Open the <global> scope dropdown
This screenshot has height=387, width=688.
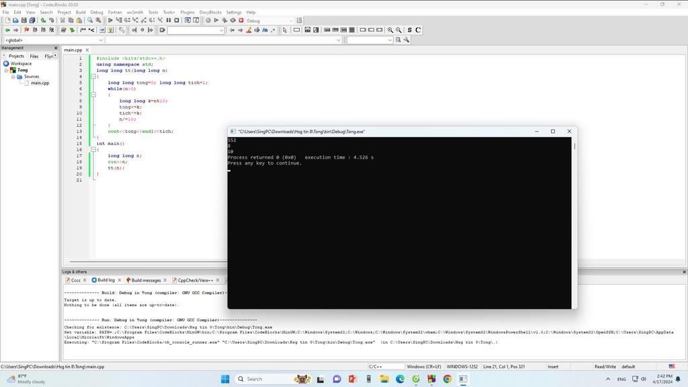(x=54, y=40)
